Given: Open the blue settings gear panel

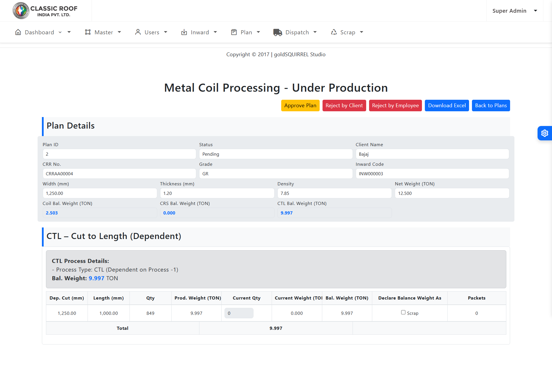Looking at the screenshot, I should click(x=544, y=133).
